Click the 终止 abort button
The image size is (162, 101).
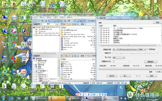[x=139, y=76]
